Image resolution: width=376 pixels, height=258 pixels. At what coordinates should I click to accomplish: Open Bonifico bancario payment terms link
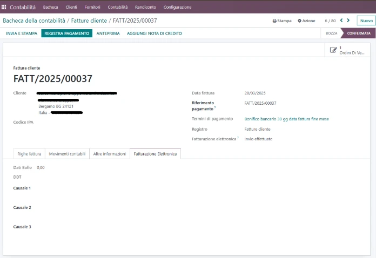click(x=286, y=119)
